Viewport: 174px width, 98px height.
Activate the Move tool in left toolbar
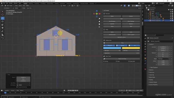point(2,18)
